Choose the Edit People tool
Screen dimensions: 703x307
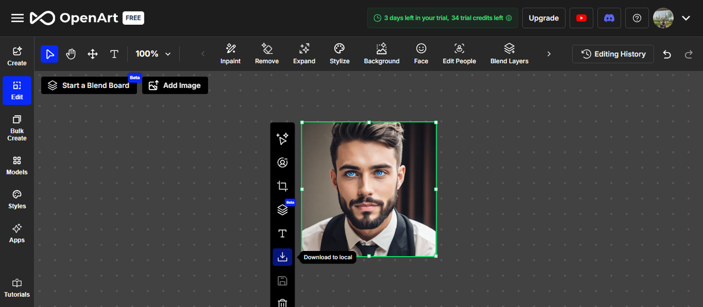(459, 54)
